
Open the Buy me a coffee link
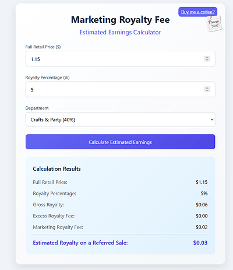pos(197,12)
